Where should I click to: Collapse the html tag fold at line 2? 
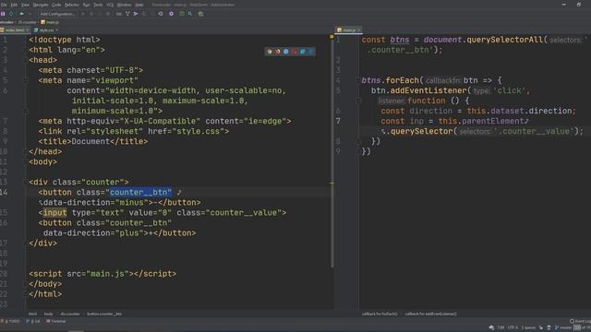(x=26, y=50)
